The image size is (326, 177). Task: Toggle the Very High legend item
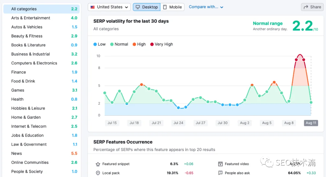(161, 44)
